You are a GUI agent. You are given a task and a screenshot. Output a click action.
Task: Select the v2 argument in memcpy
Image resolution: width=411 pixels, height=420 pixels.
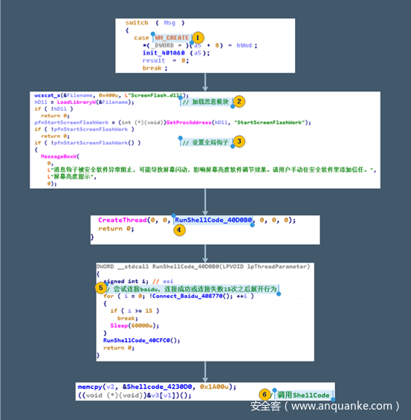[x=110, y=387]
